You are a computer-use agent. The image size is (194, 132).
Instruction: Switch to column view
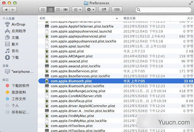tap(58, 10)
